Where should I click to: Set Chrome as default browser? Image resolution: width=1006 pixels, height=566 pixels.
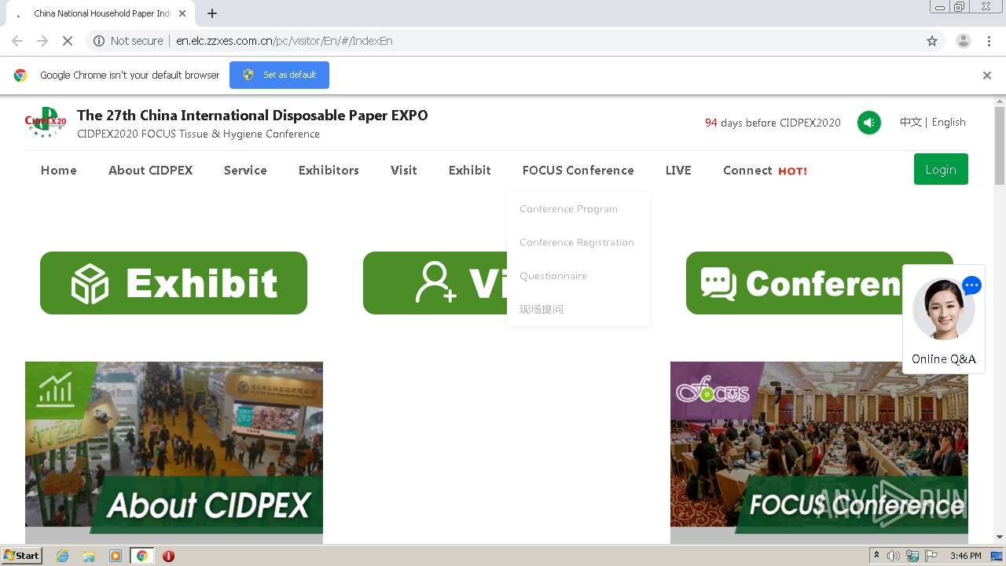point(279,75)
